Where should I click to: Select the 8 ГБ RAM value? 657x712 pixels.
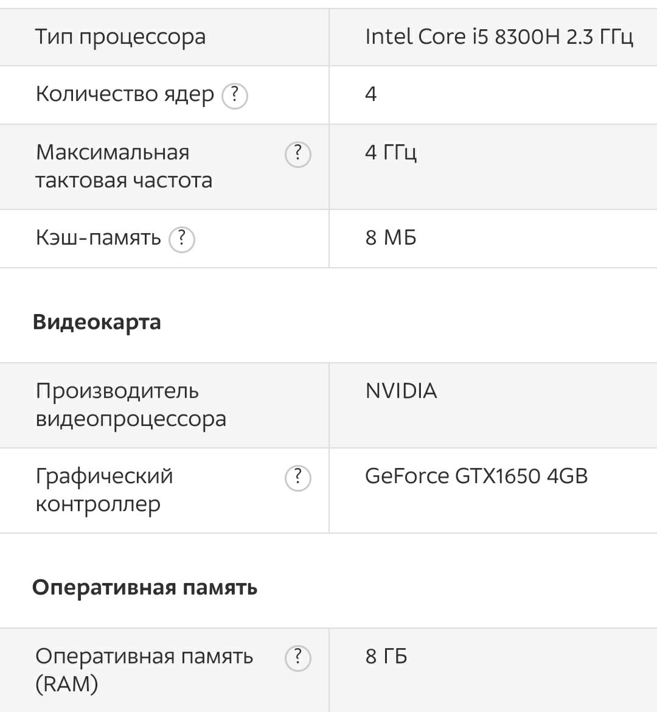tap(386, 656)
